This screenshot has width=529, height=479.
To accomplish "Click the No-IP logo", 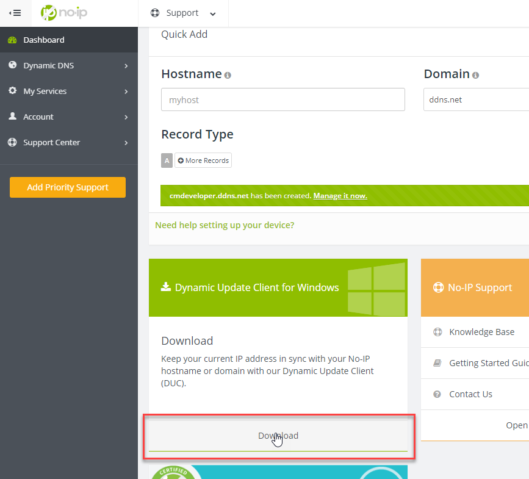I will pyautogui.click(x=64, y=13).
